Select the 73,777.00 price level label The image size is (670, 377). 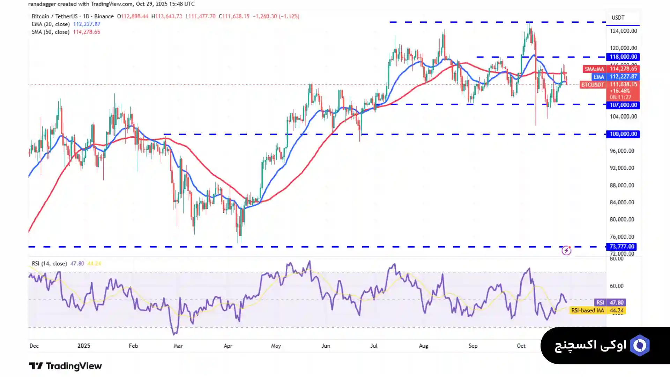click(x=622, y=247)
